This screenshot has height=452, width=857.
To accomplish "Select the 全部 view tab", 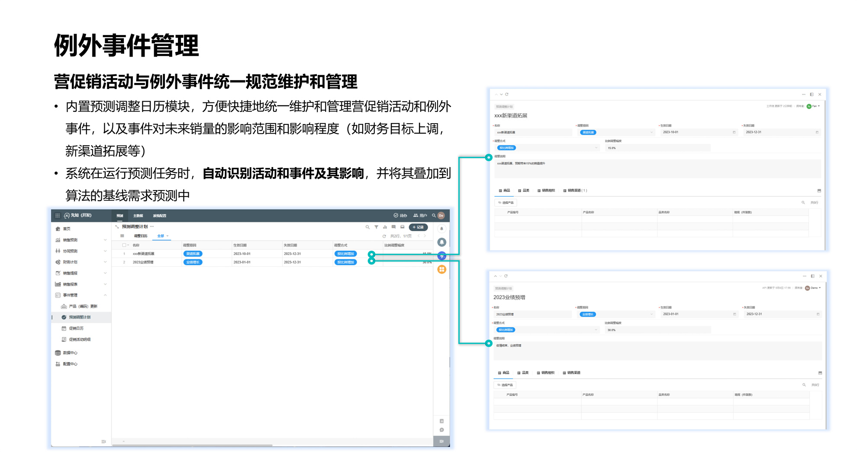I will tap(161, 236).
